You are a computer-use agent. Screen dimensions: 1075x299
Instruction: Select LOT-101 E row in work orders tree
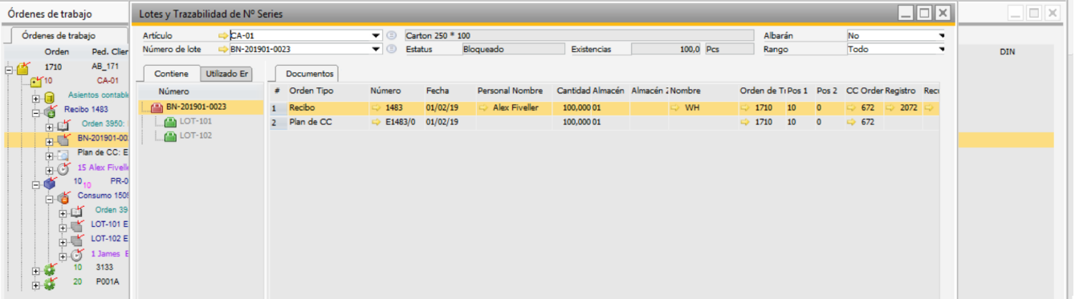coord(109,225)
